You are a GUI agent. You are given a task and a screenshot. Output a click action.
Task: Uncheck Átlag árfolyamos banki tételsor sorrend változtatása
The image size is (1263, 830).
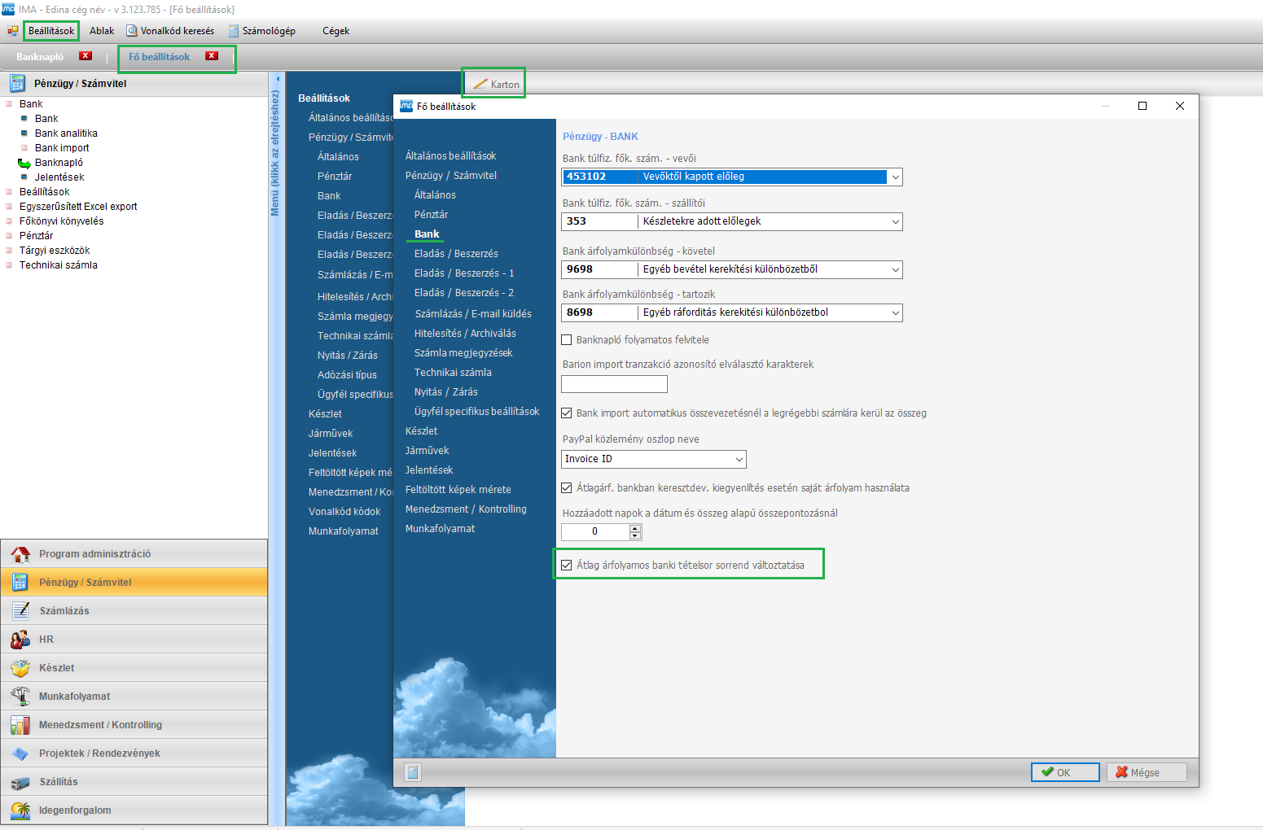coord(567,566)
